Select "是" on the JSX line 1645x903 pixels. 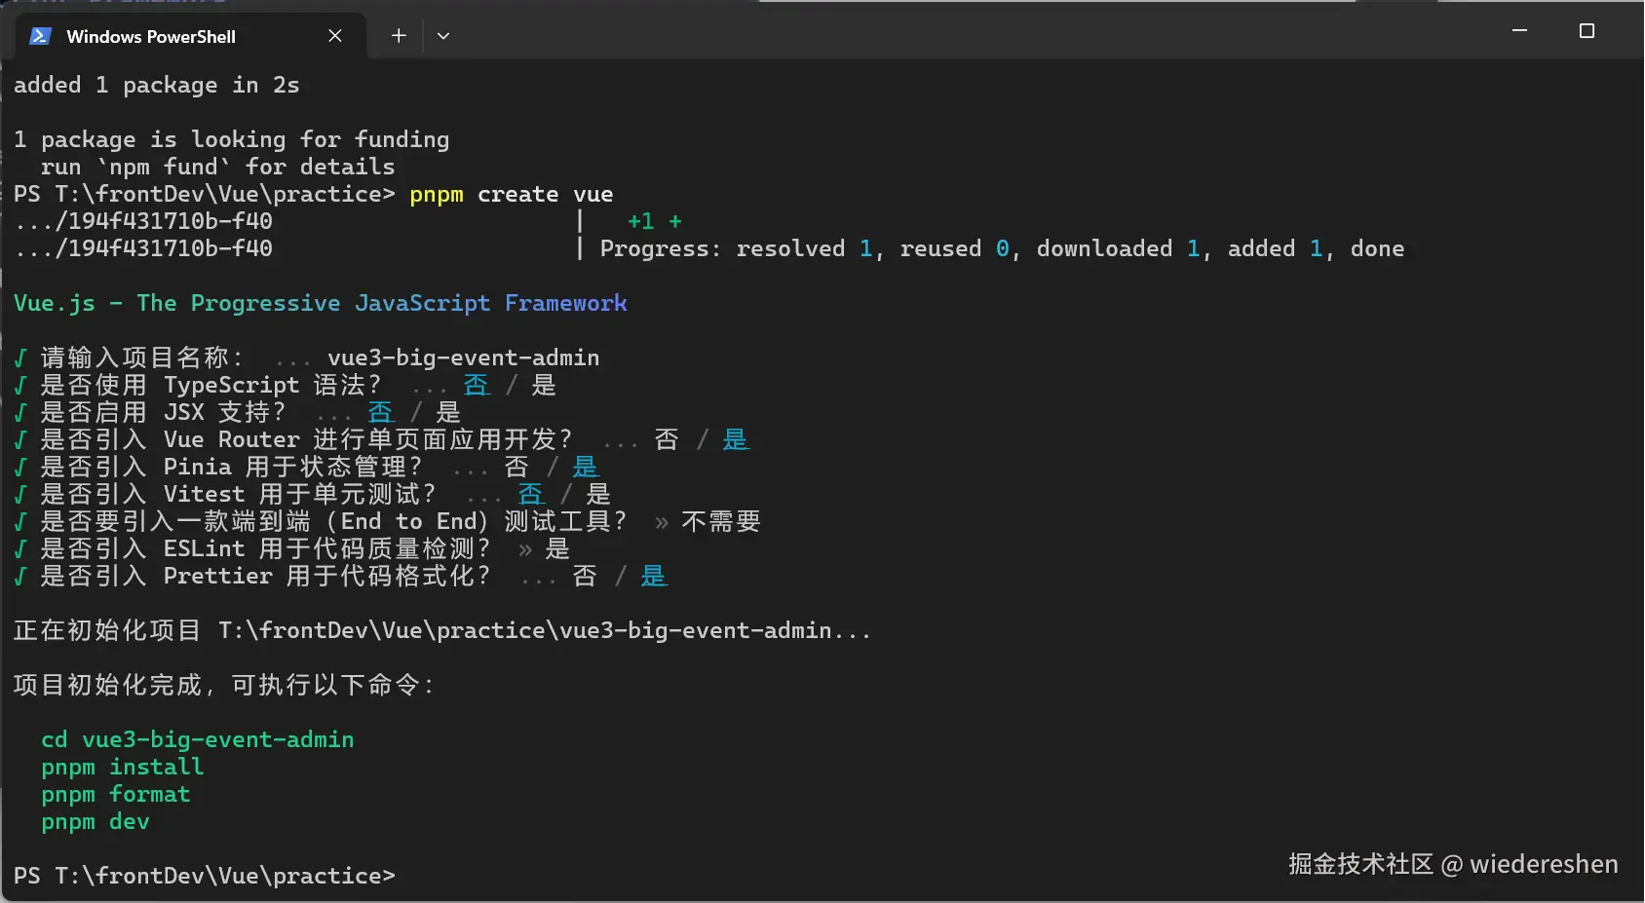448,413
